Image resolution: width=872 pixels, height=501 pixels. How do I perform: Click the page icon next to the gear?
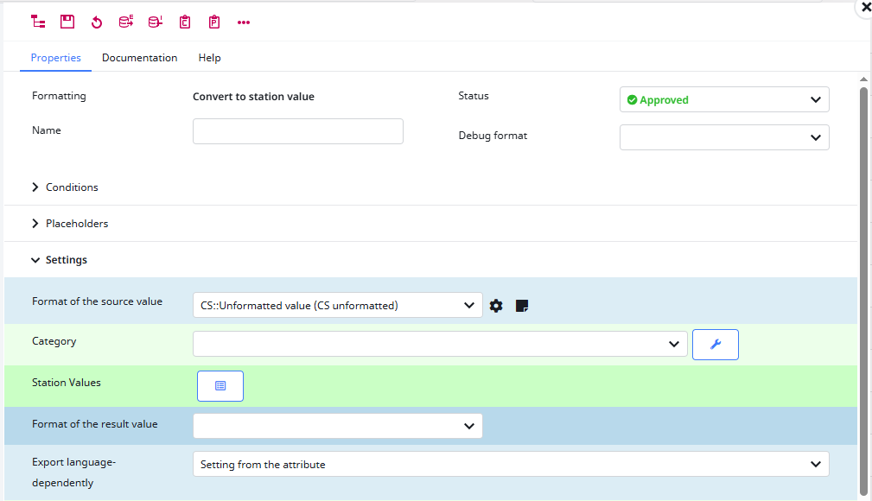pyautogui.click(x=521, y=305)
